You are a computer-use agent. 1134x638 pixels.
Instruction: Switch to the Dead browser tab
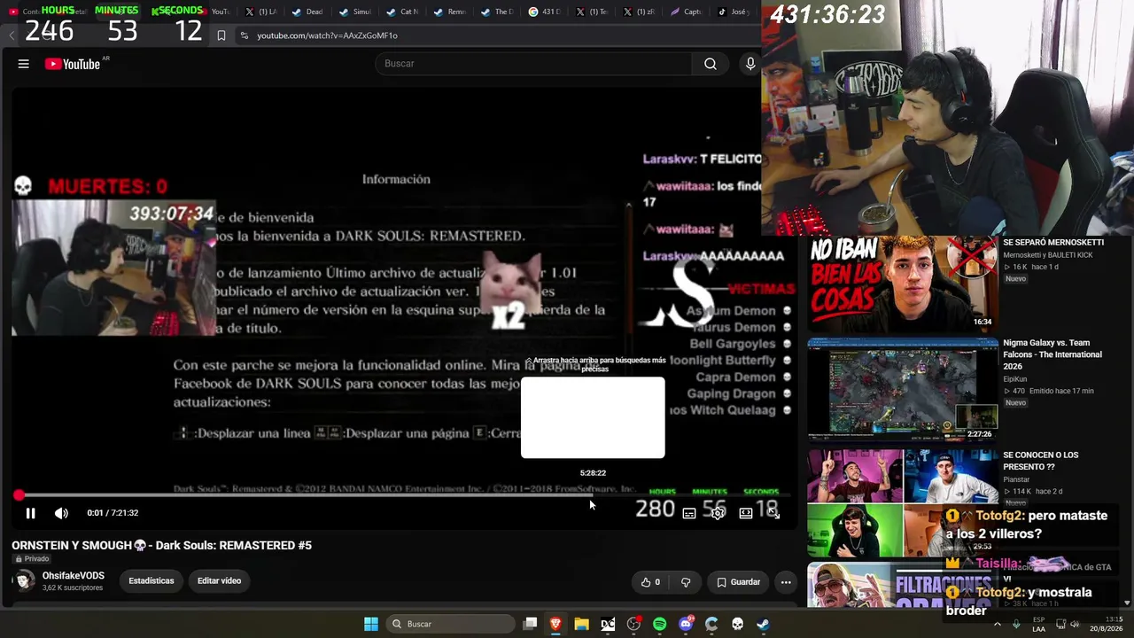click(307, 12)
